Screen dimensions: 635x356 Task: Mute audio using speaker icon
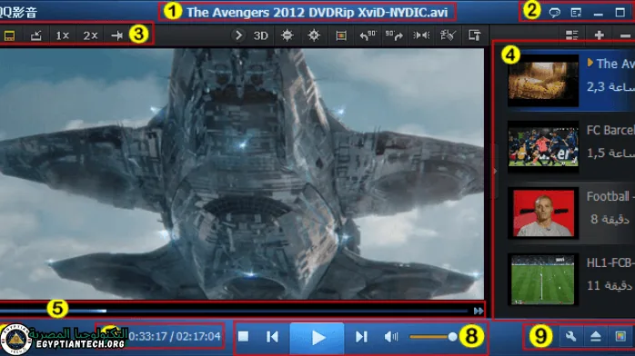[391, 337]
